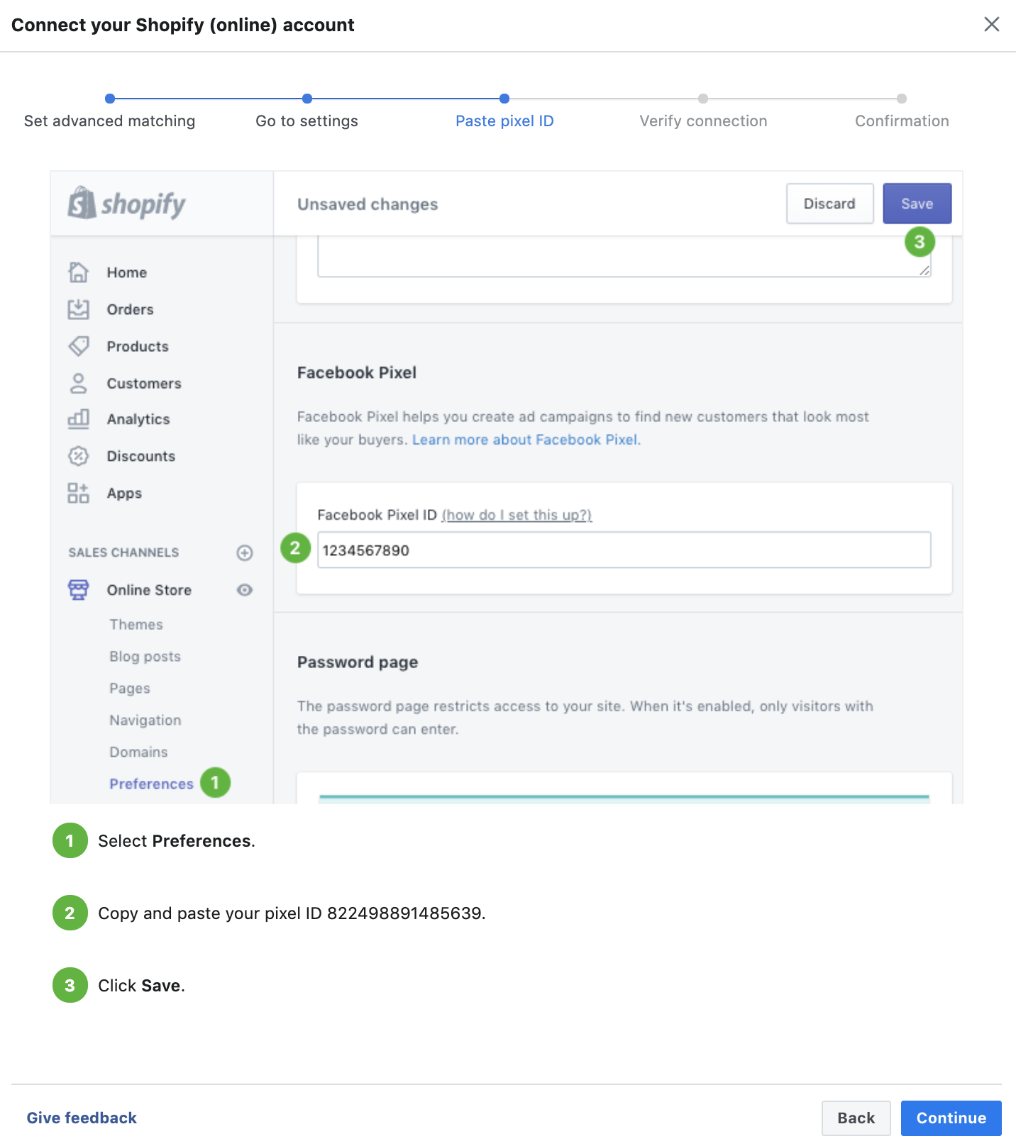
Task: Click the Password page heading
Action: (358, 662)
